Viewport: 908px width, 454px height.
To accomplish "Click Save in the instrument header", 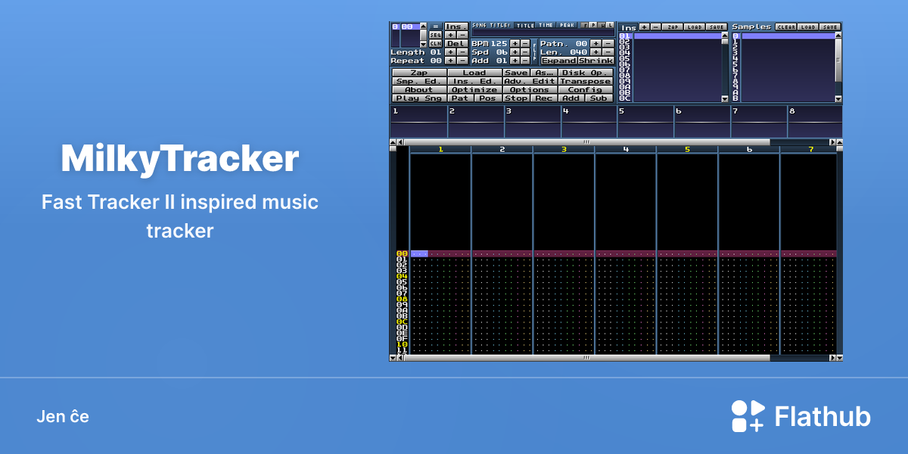I will 717,26.
